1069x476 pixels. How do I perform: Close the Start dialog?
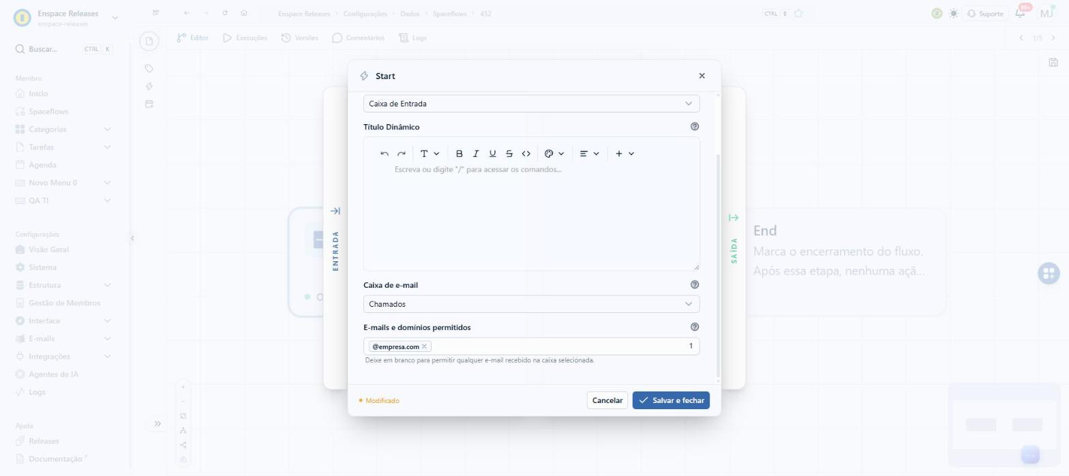702,76
